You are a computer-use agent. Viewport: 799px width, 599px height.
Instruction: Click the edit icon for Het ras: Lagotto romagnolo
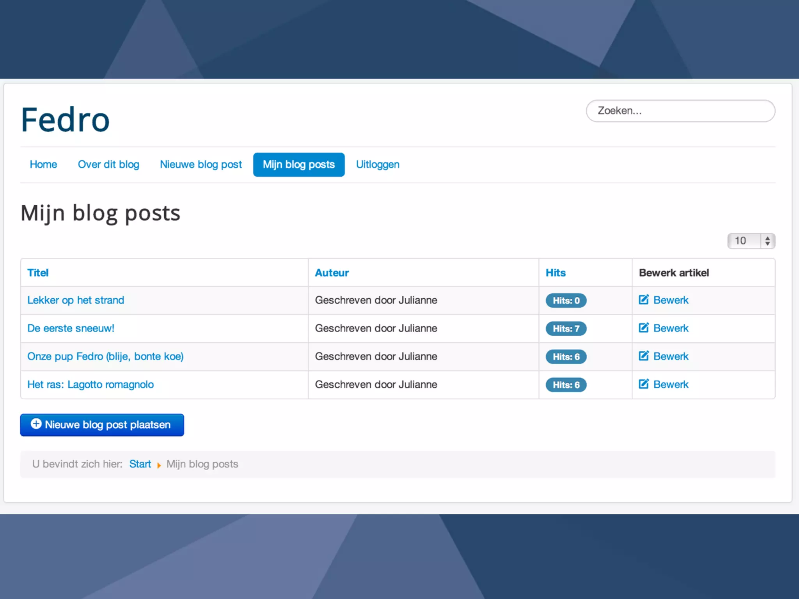pyautogui.click(x=643, y=384)
